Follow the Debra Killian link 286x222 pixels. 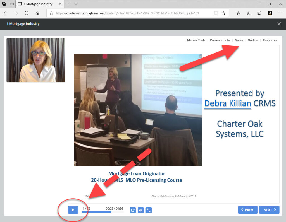click(x=227, y=103)
